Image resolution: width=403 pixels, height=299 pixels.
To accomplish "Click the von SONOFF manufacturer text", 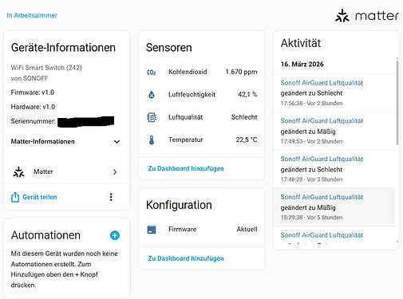I will click(x=30, y=78).
